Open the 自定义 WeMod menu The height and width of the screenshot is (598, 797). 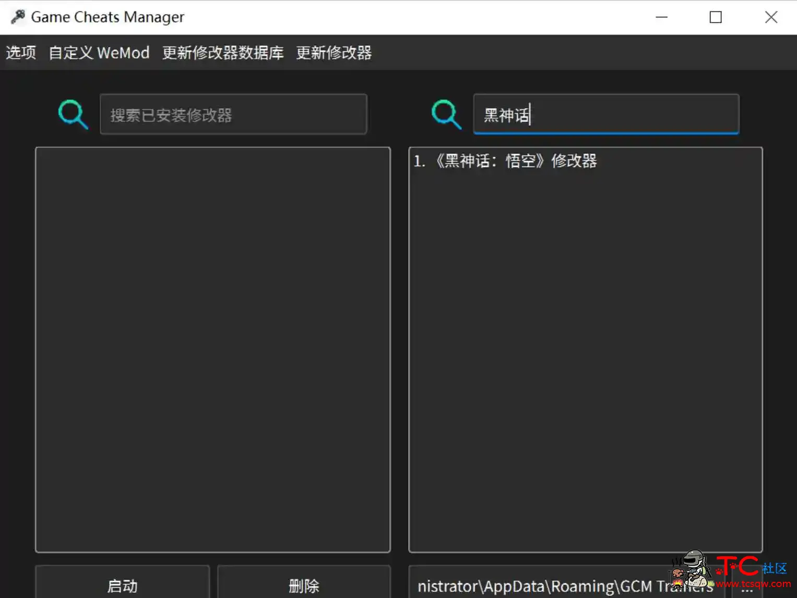[99, 53]
